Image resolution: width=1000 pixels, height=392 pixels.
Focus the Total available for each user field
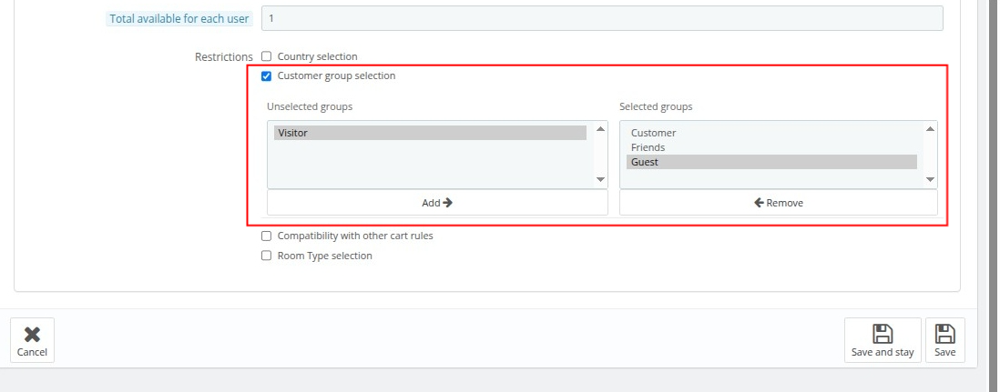click(x=601, y=18)
